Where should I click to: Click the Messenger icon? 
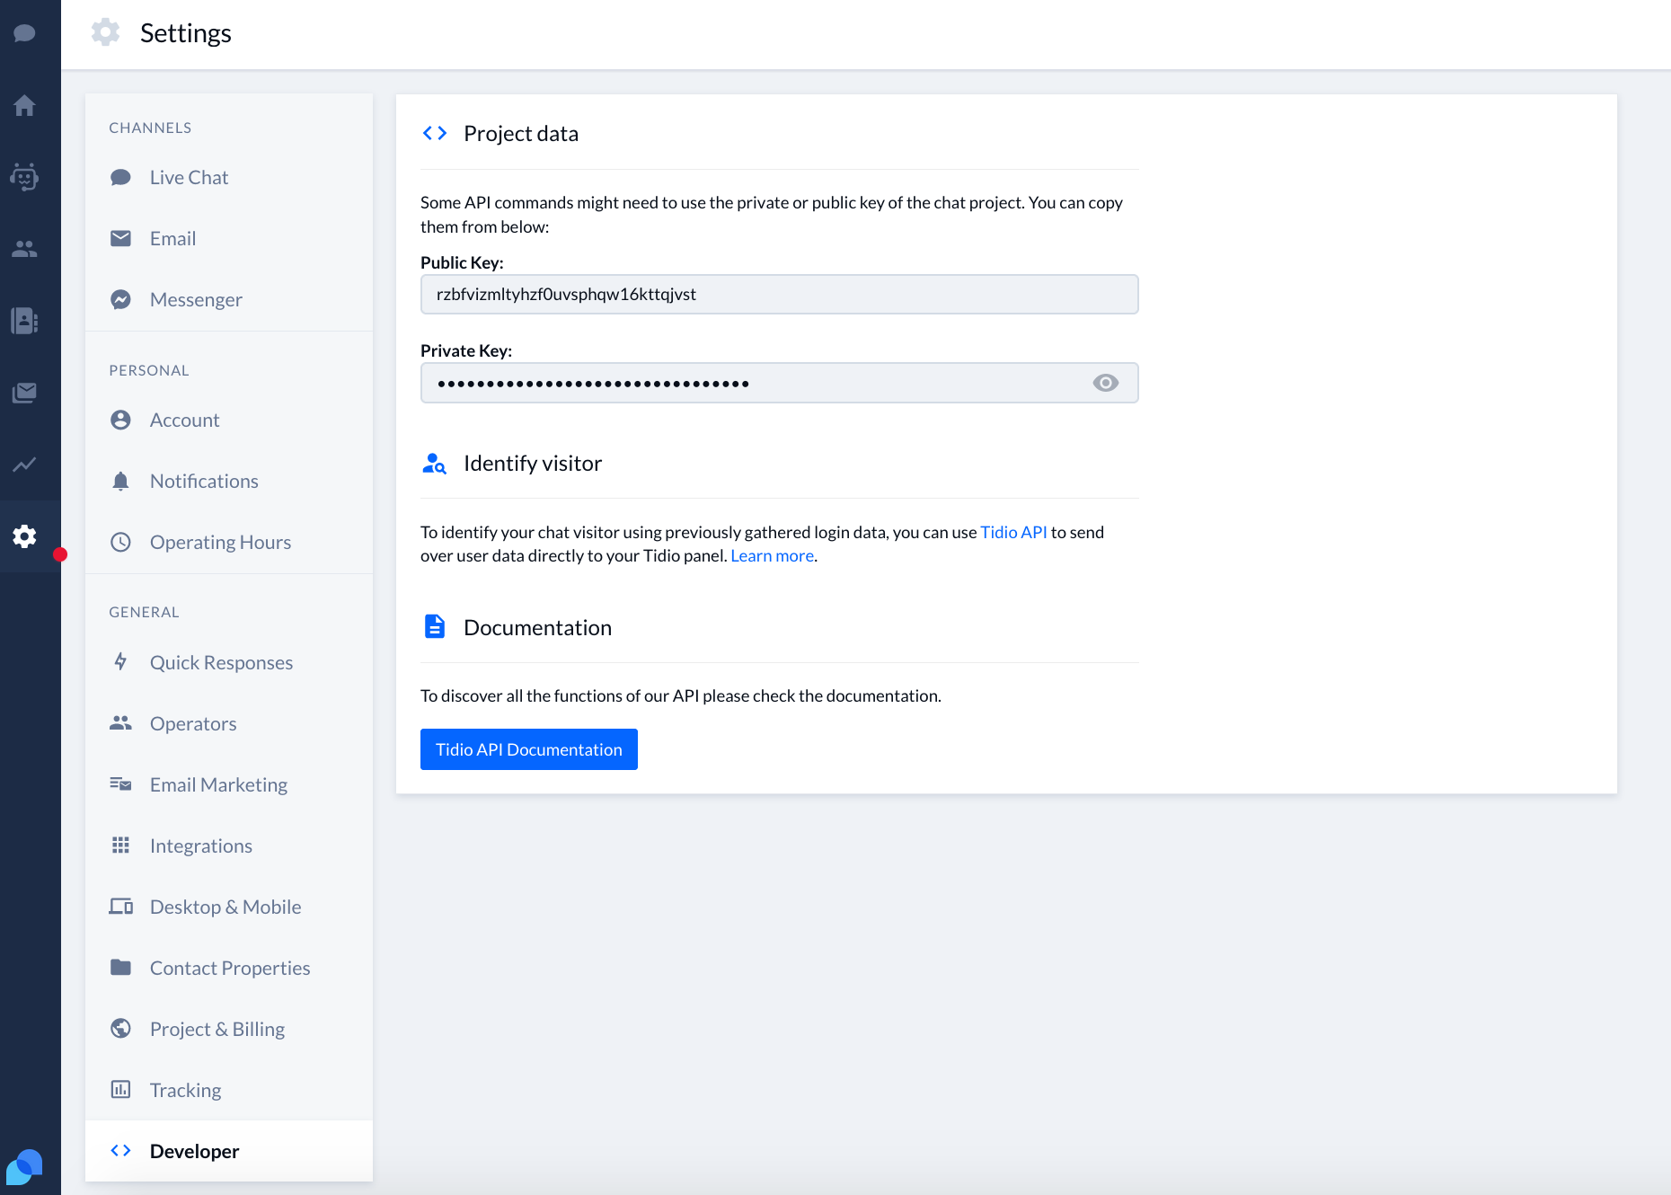pyautogui.click(x=120, y=299)
